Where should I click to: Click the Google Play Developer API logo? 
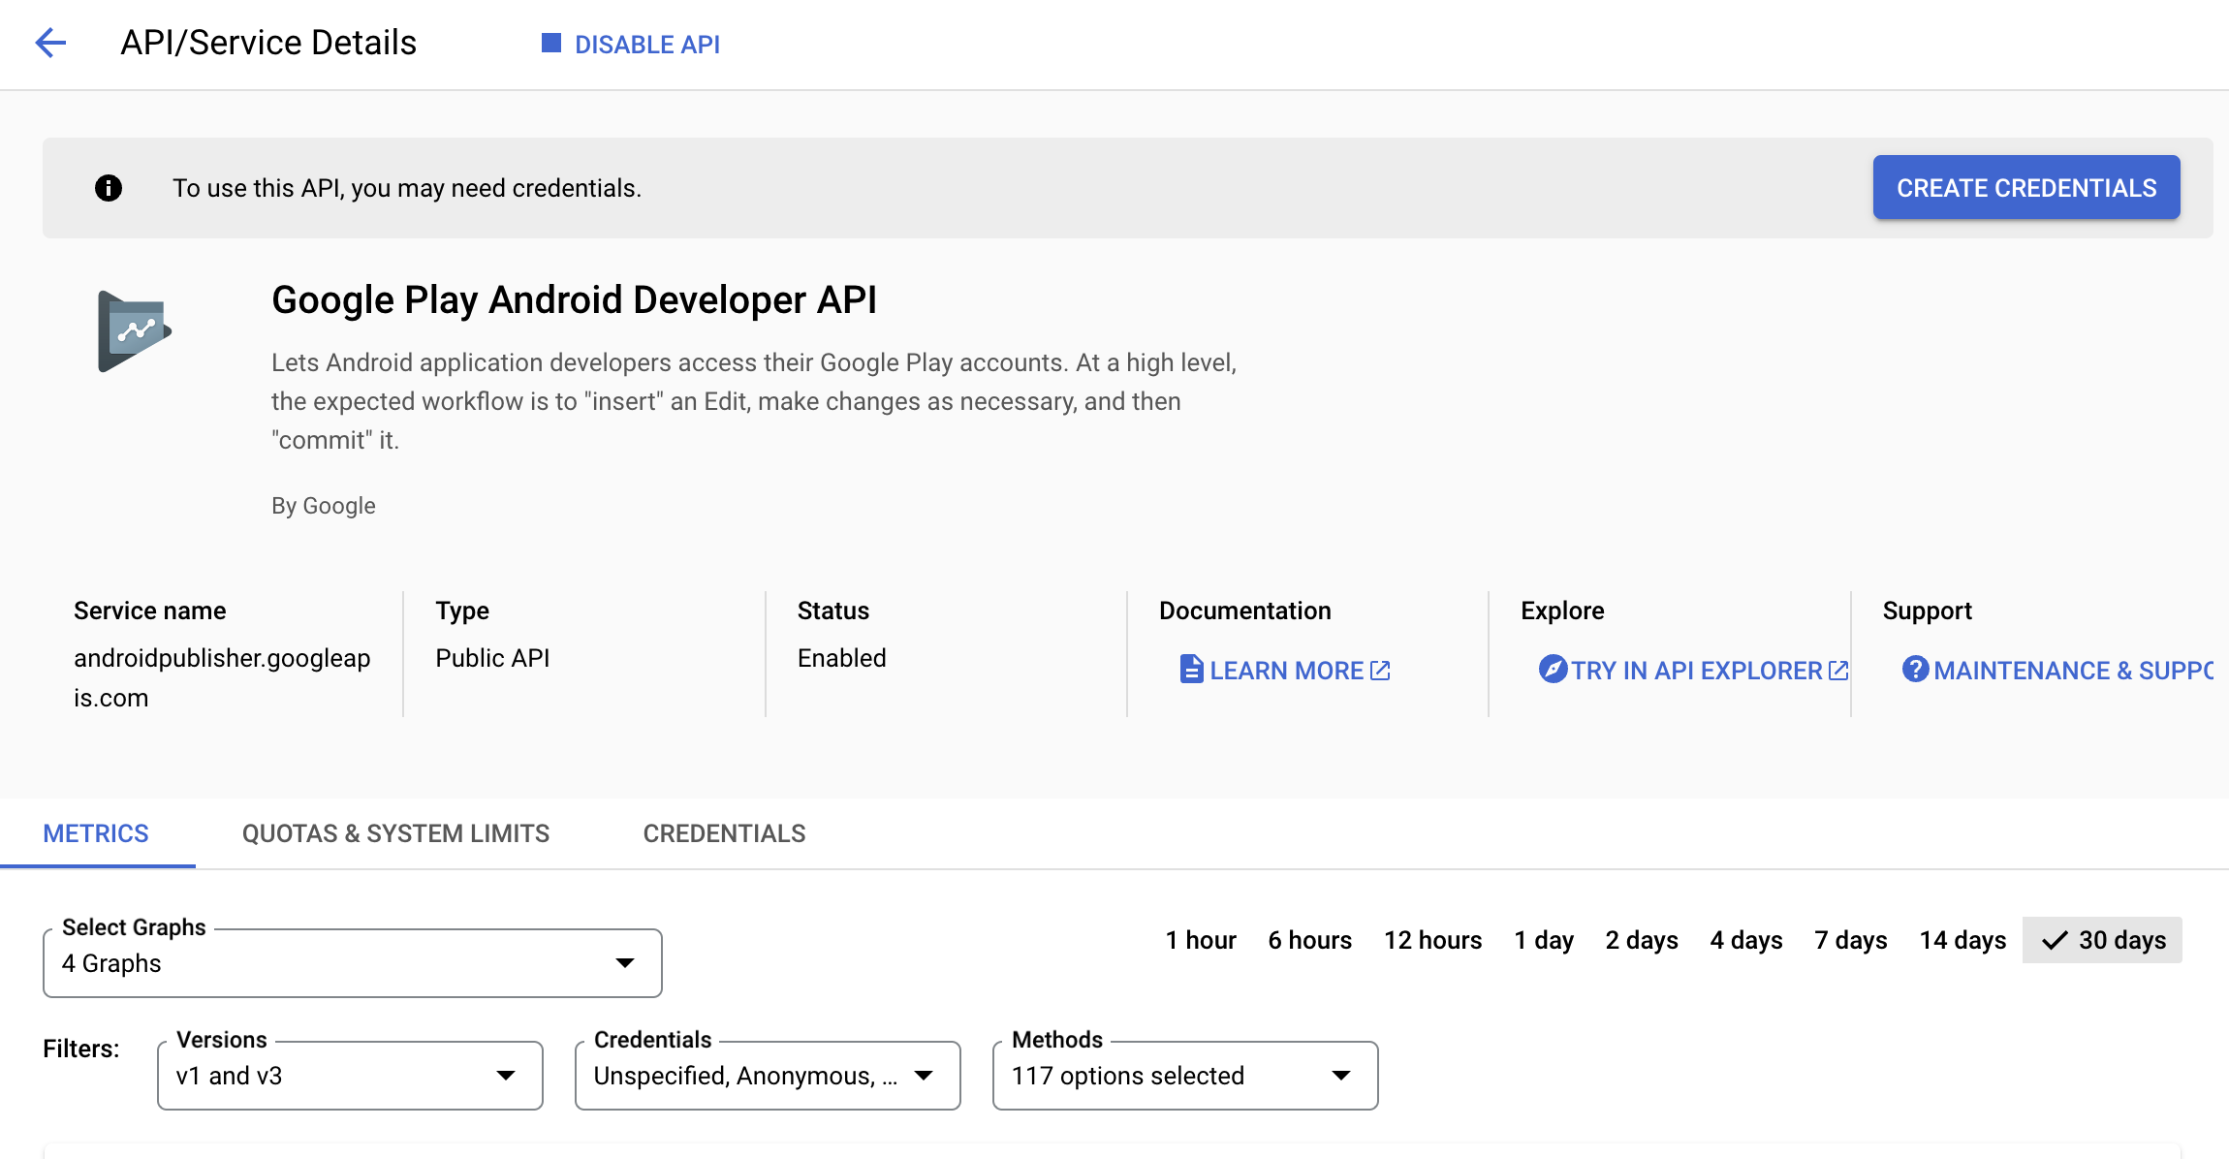tap(134, 331)
